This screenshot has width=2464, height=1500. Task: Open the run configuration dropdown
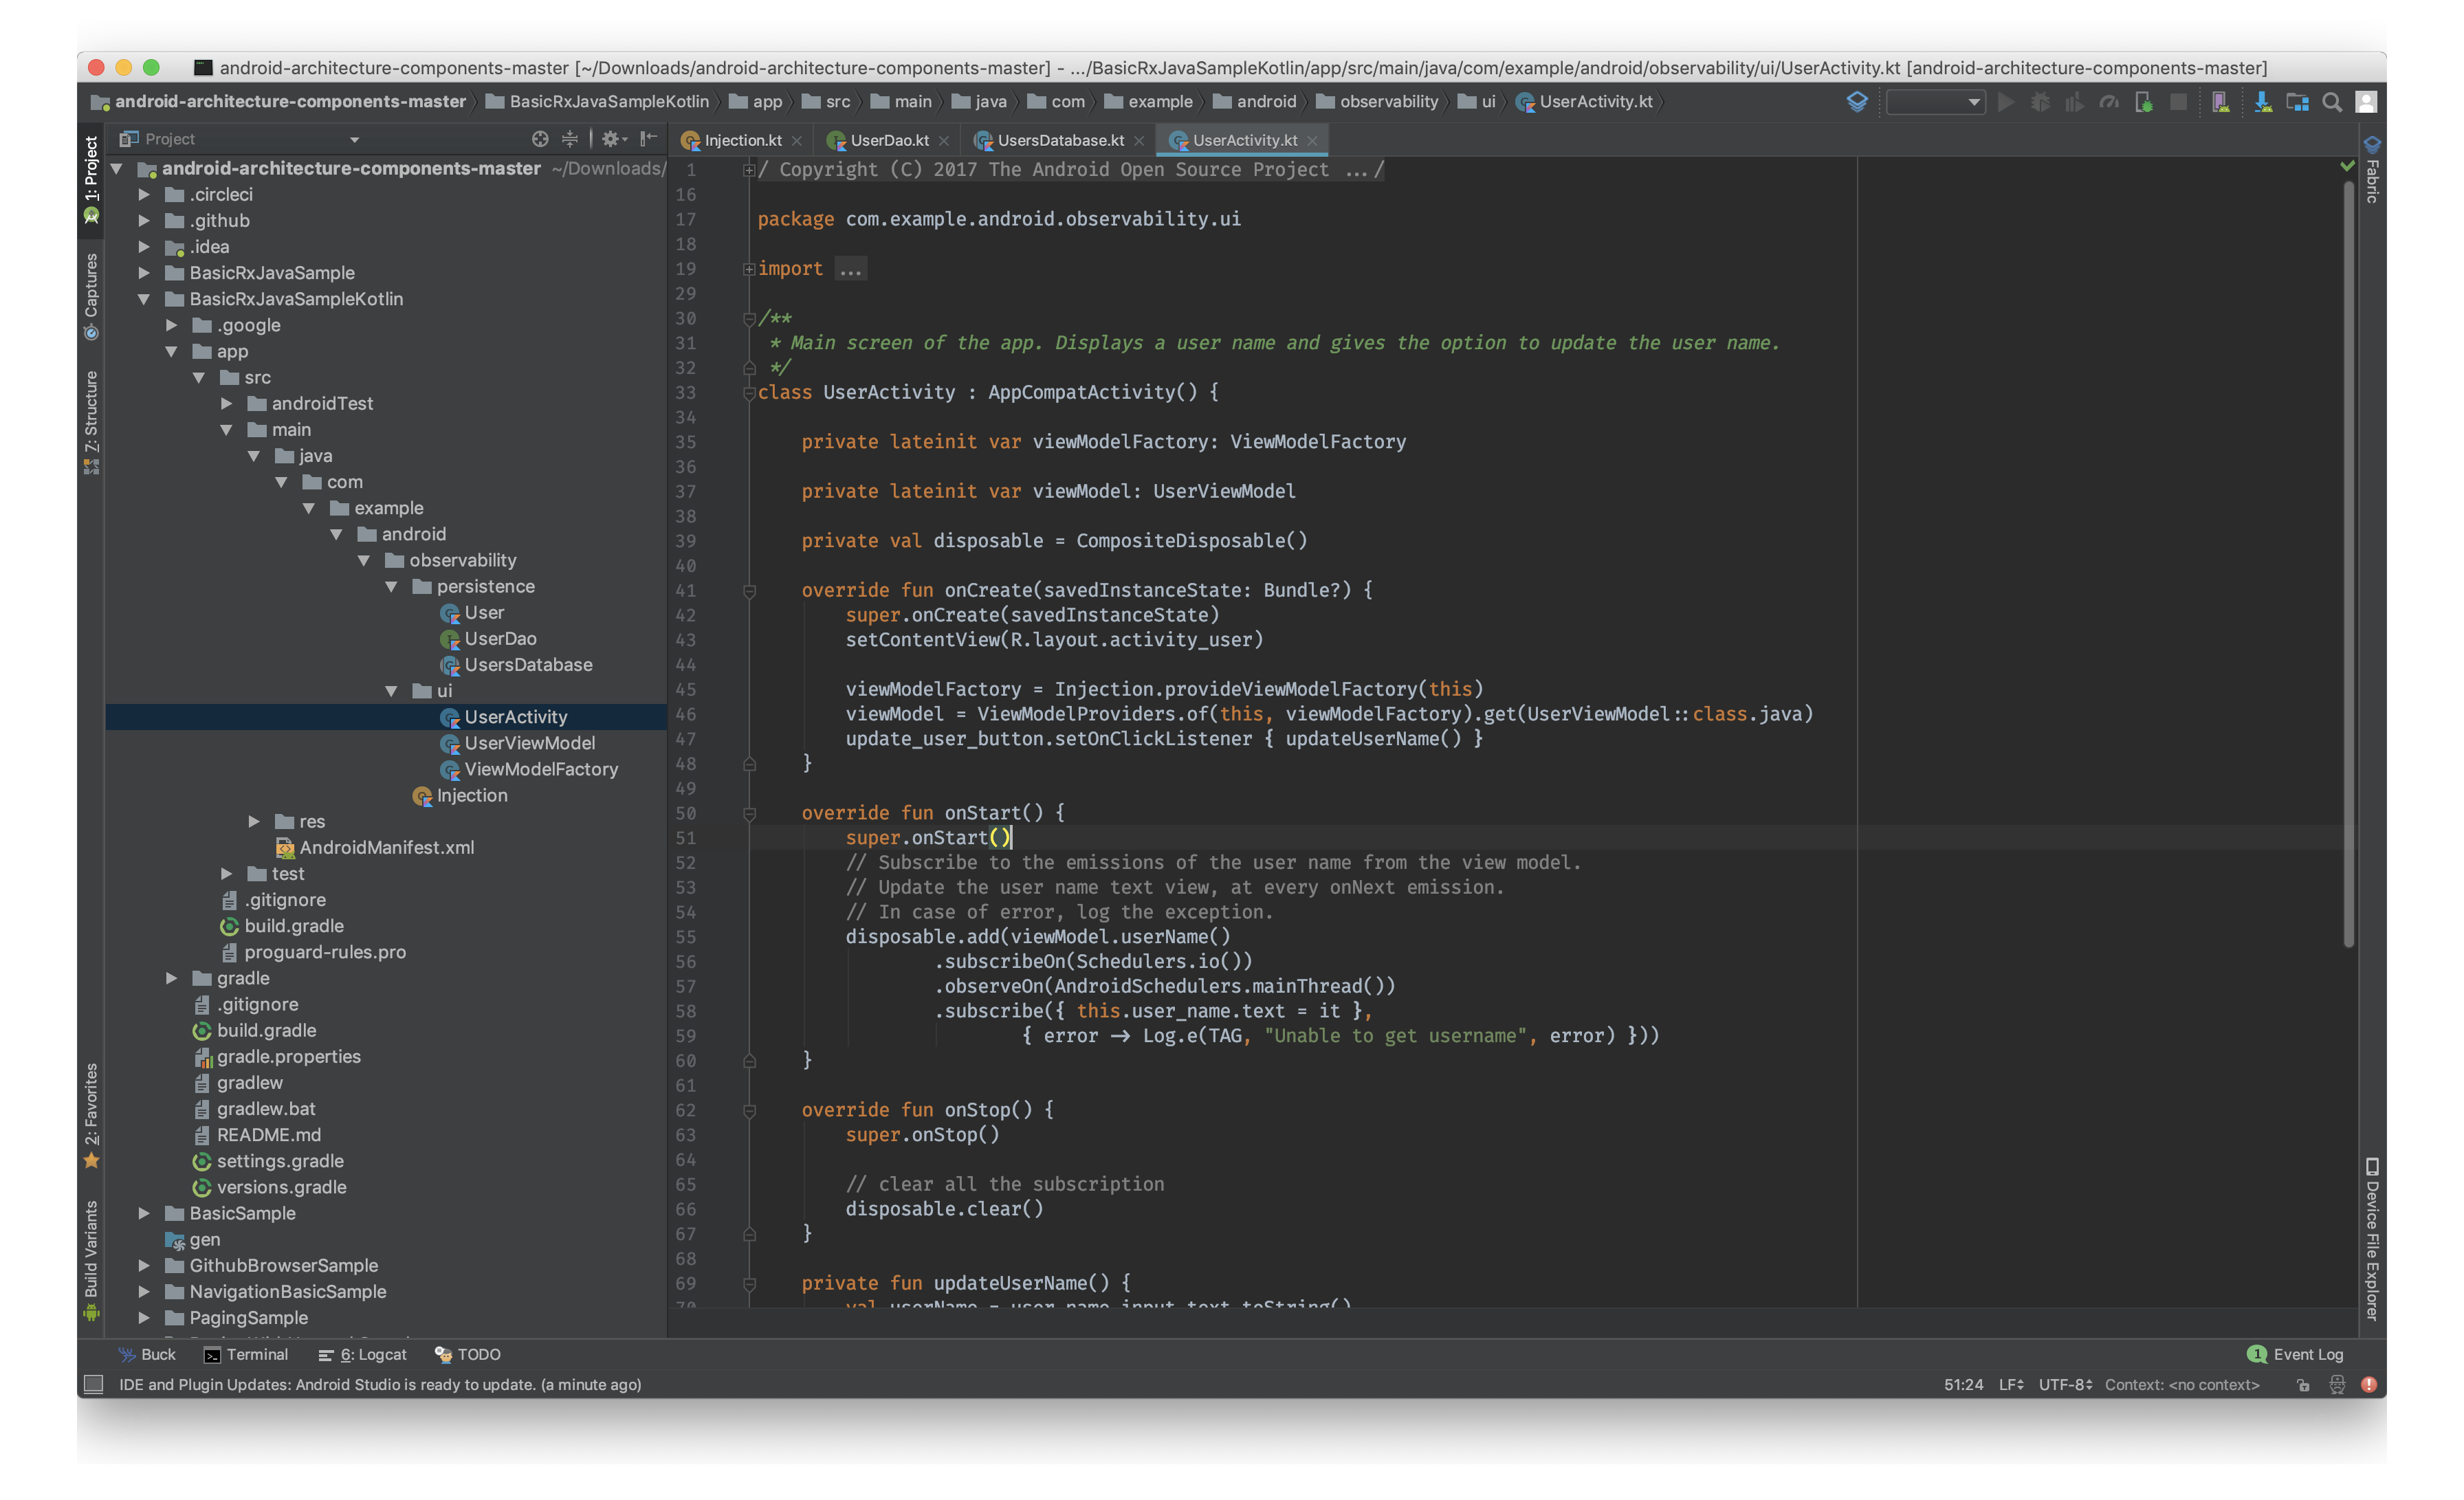point(1935,102)
